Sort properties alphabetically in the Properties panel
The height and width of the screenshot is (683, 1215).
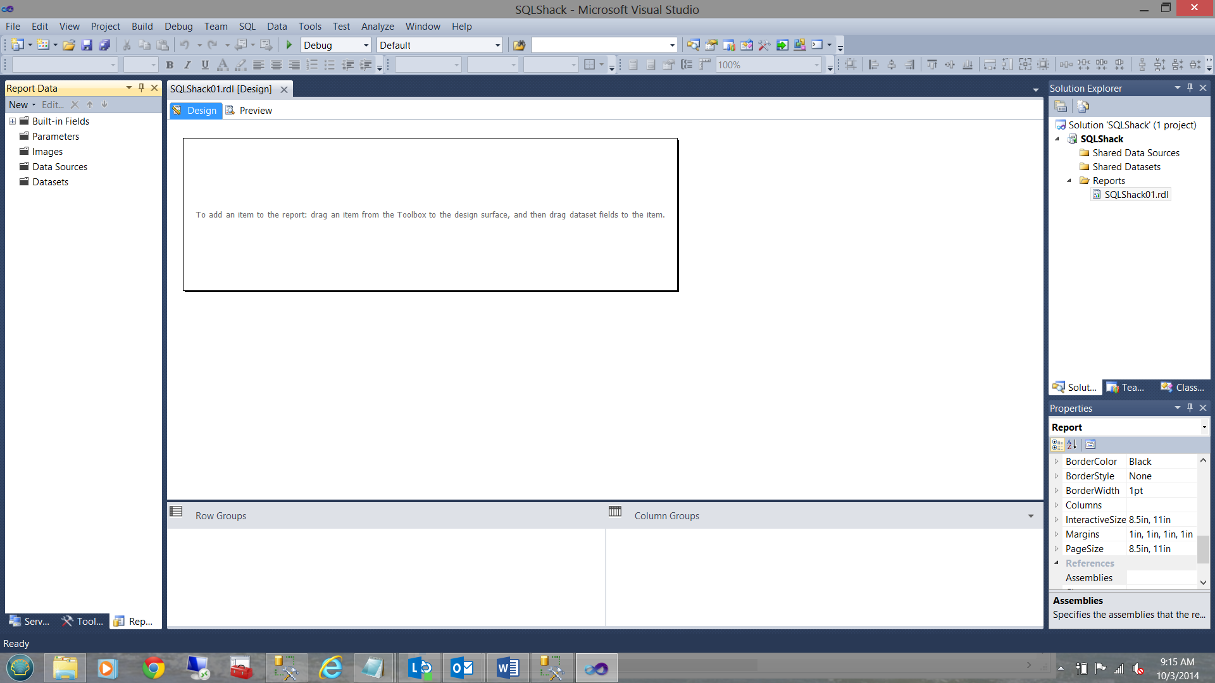[x=1072, y=445]
